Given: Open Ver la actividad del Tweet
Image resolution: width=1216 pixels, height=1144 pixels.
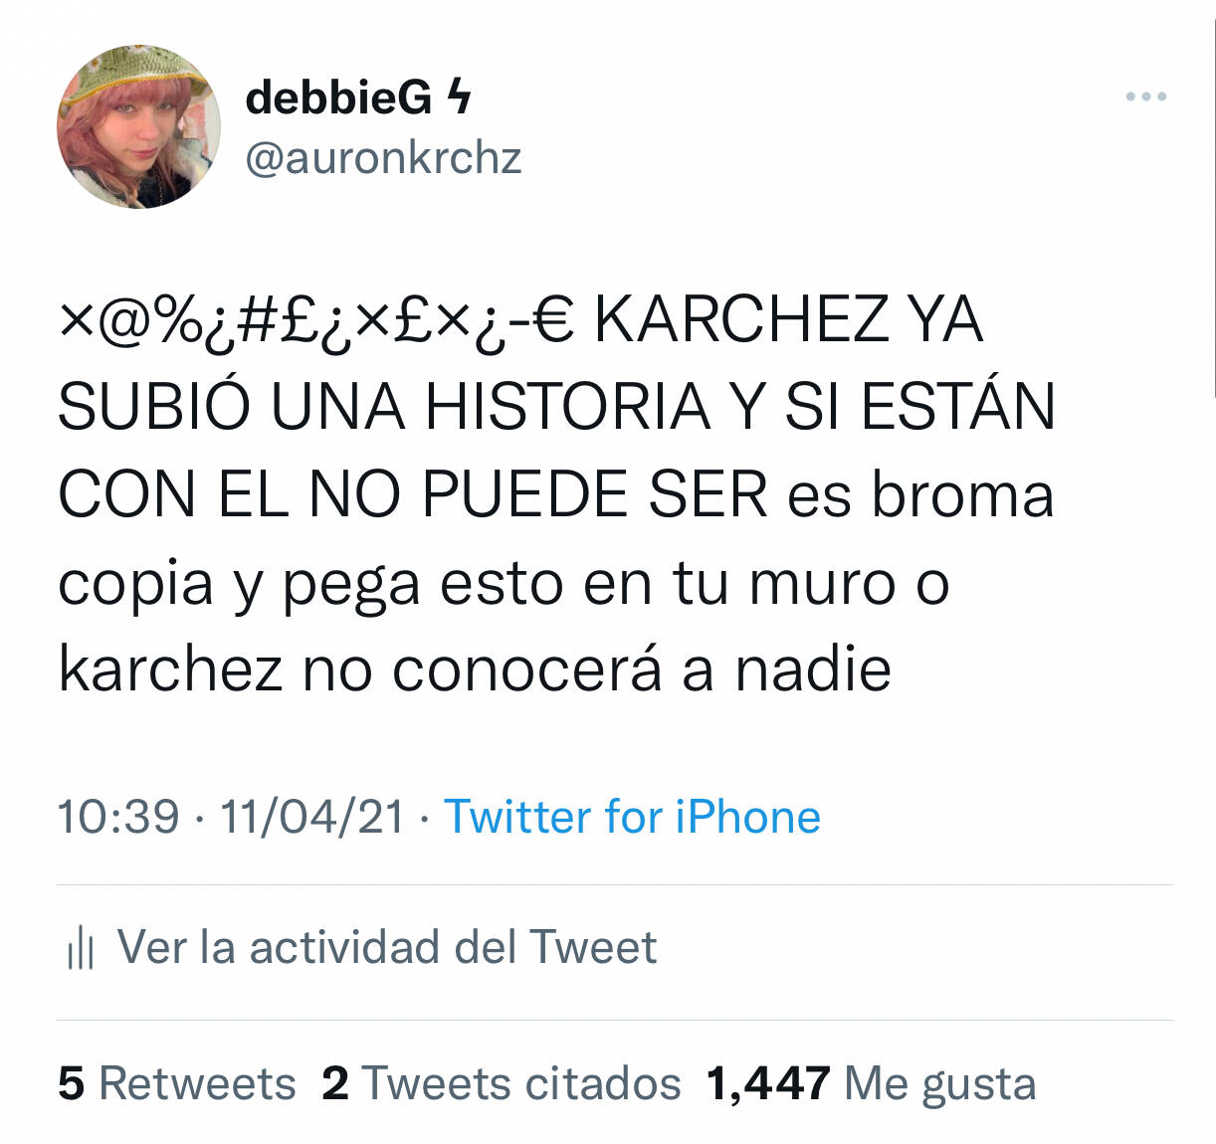Looking at the screenshot, I should point(386,947).
